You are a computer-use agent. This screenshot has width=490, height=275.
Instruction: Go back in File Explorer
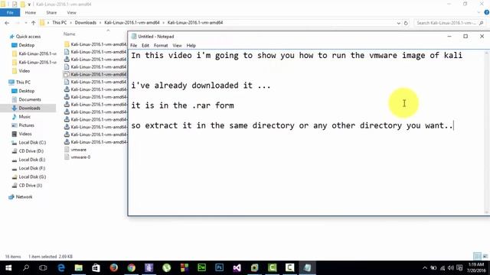click(x=7, y=23)
